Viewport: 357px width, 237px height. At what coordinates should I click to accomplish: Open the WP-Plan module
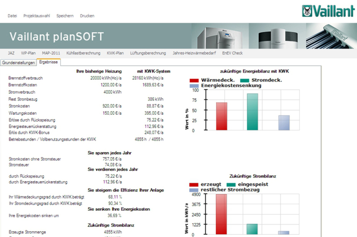click(28, 53)
